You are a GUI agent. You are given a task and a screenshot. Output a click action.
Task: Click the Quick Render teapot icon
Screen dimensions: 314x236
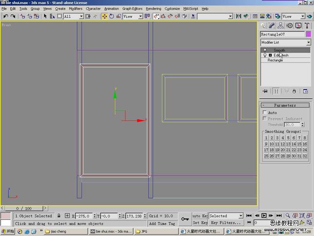(x=310, y=16)
